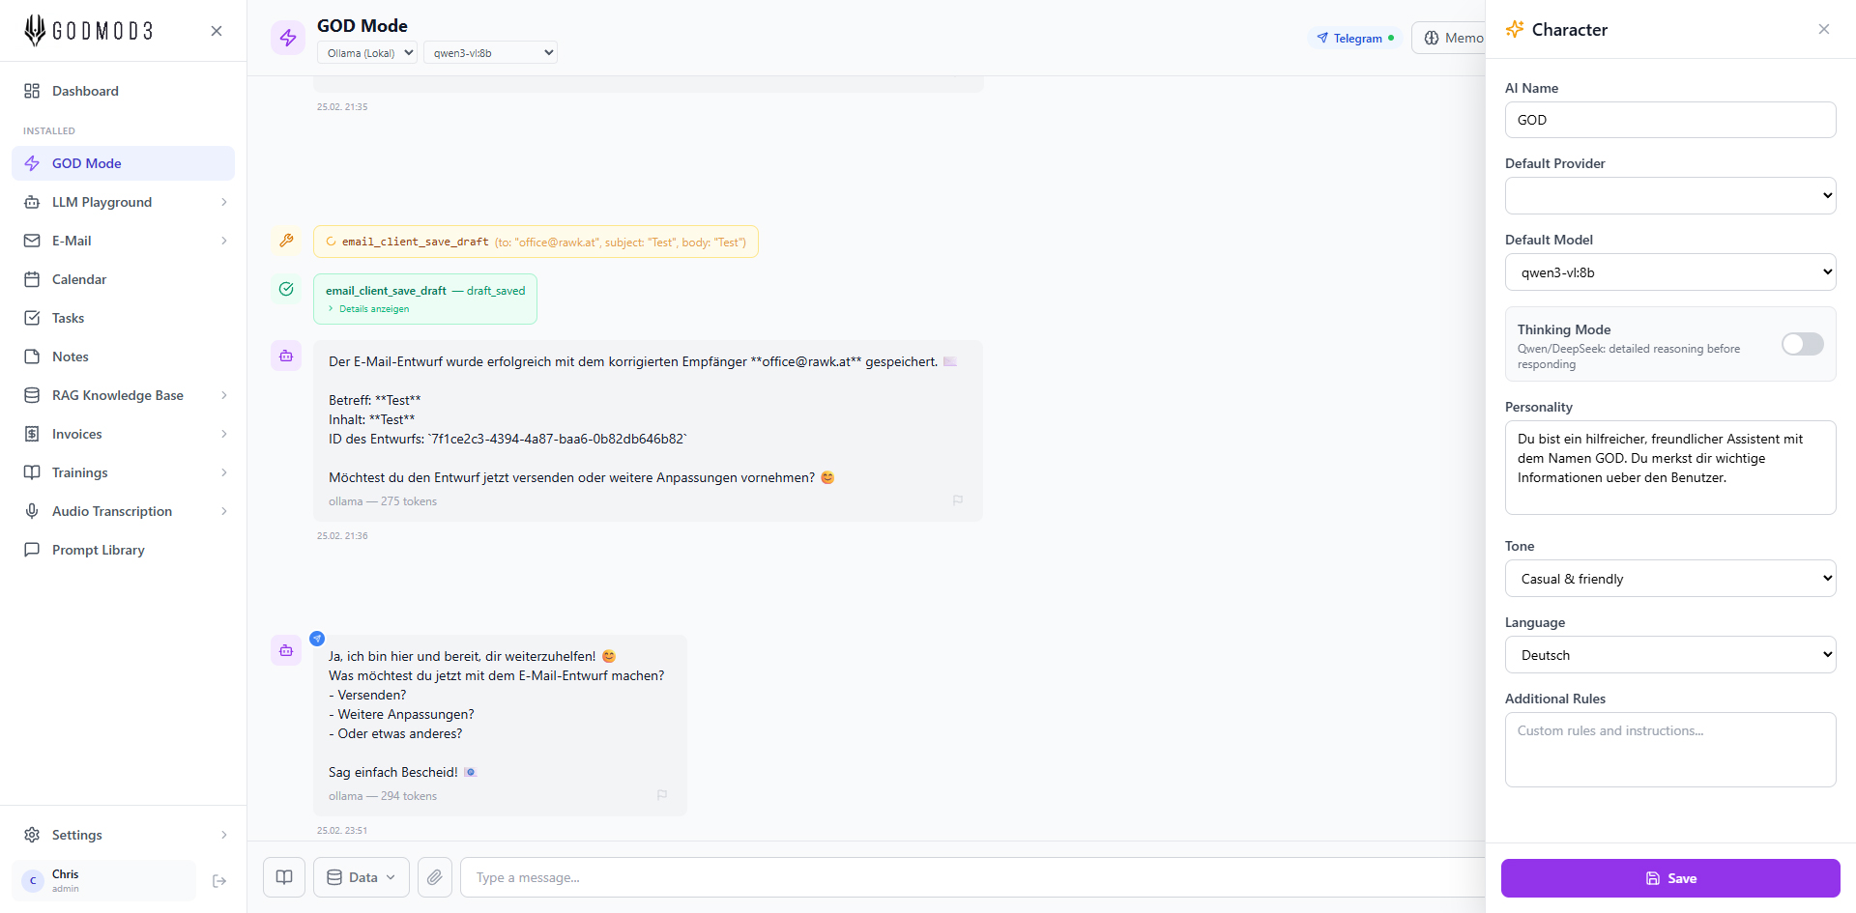Screen dimensions: 1856x913
Task: Expand Details anzeigen in draft result
Action: (373, 309)
